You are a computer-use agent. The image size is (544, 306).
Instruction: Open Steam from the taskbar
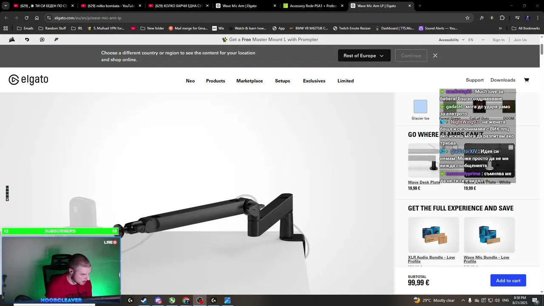click(x=144, y=300)
